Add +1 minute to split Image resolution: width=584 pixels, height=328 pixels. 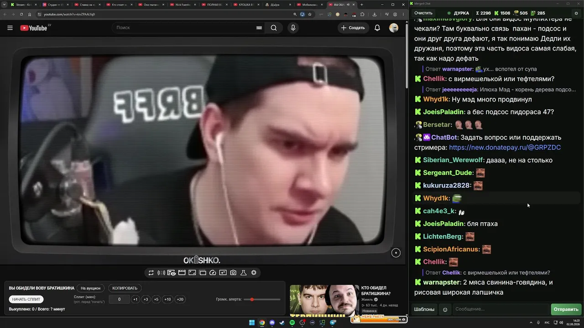tap(135, 299)
